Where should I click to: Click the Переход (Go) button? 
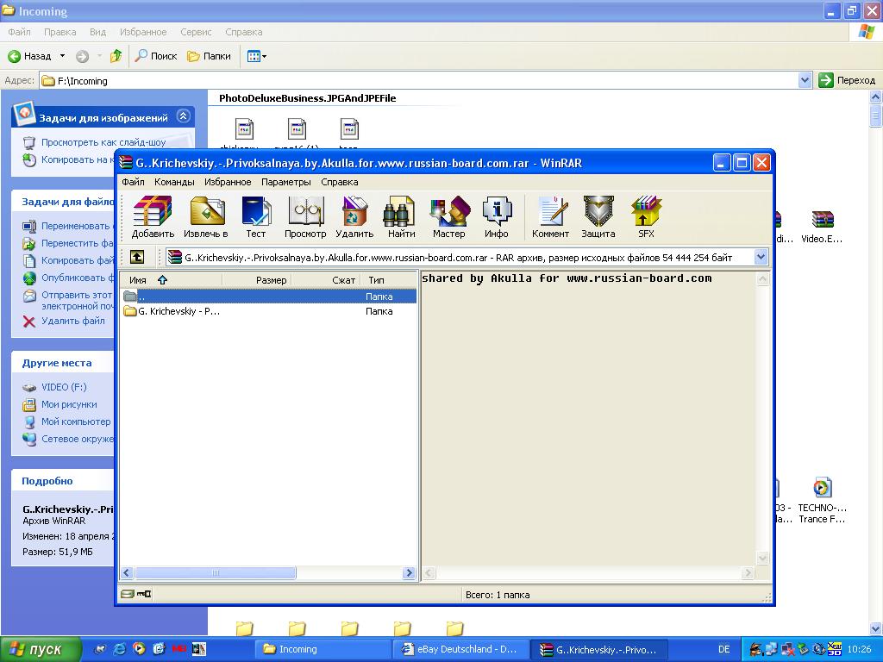tap(847, 80)
